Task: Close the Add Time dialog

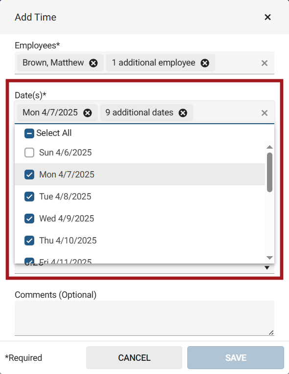Action: [267, 17]
